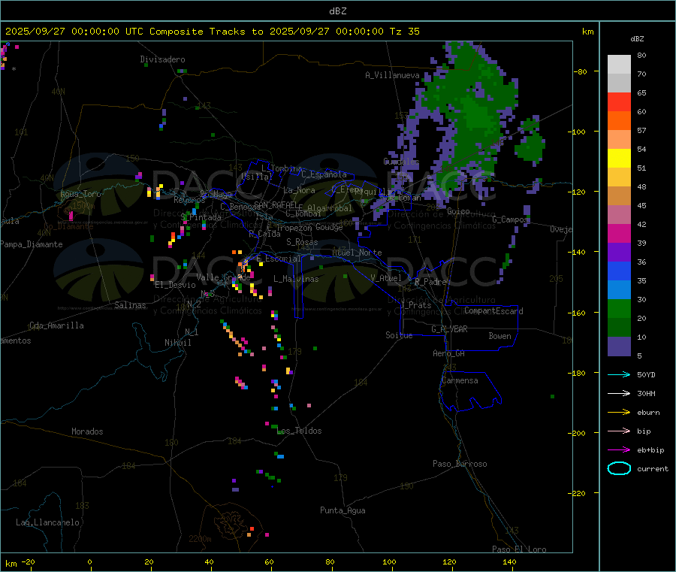Click the L_Malvinas map label
Screen dimensions: 676x572
point(296,279)
